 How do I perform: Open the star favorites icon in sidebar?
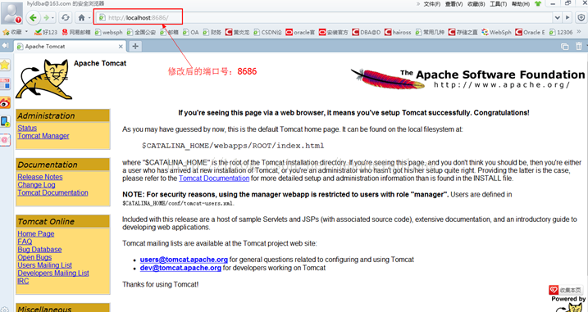pos(5,65)
